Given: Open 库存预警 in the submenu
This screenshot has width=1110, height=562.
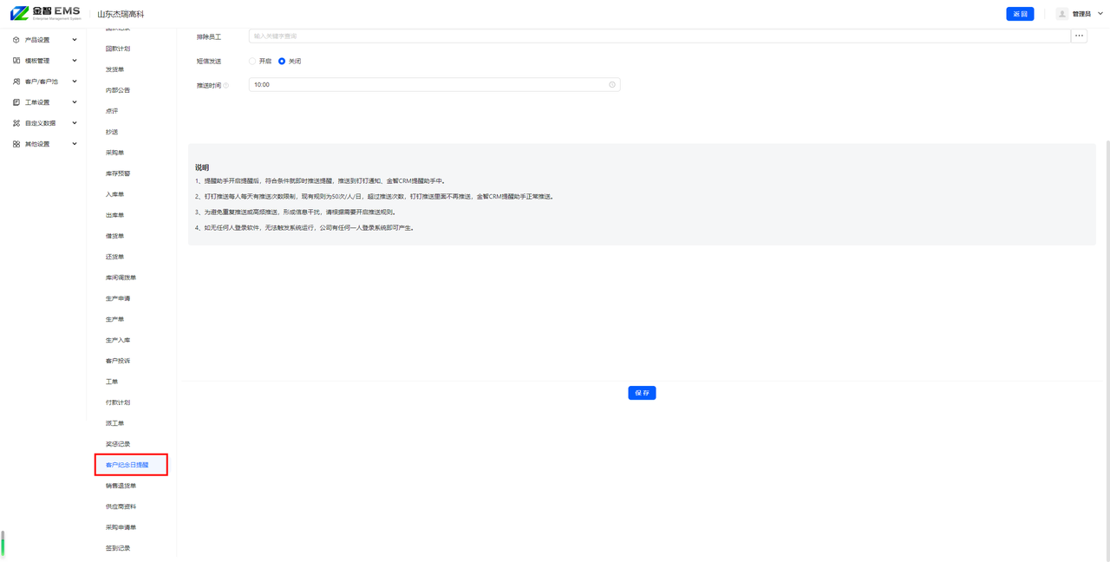Looking at the screenshot, I should [118, 173].
